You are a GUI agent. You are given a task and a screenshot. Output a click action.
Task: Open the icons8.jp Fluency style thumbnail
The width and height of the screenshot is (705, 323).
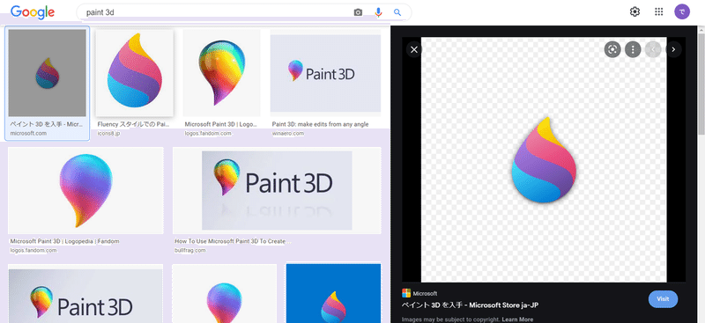point(135,73)
